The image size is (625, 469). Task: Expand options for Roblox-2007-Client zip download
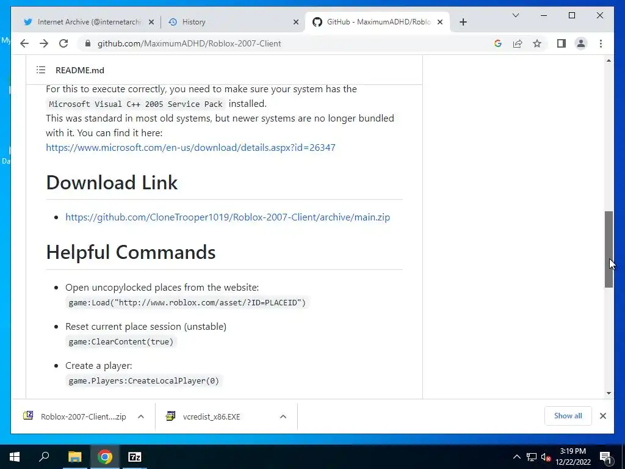141,416
